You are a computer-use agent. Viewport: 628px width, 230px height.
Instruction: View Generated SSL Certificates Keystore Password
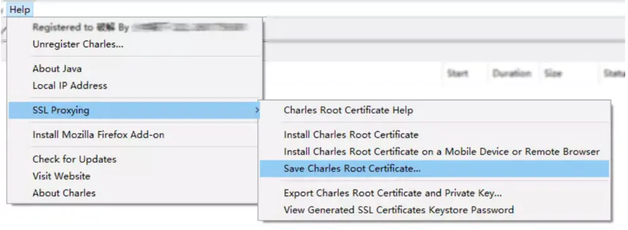(434, 210)
